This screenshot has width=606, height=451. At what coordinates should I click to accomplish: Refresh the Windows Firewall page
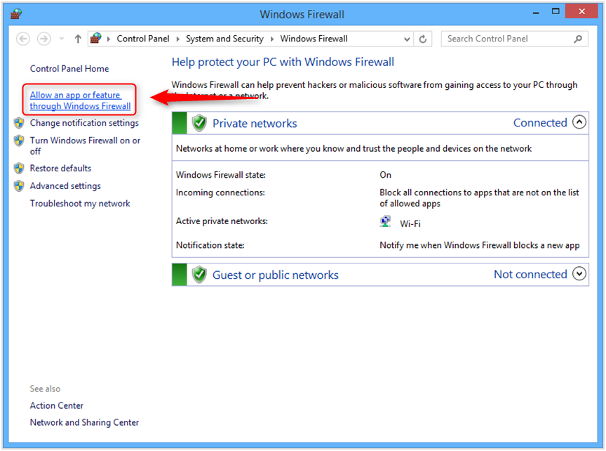[x=423, y=39]
